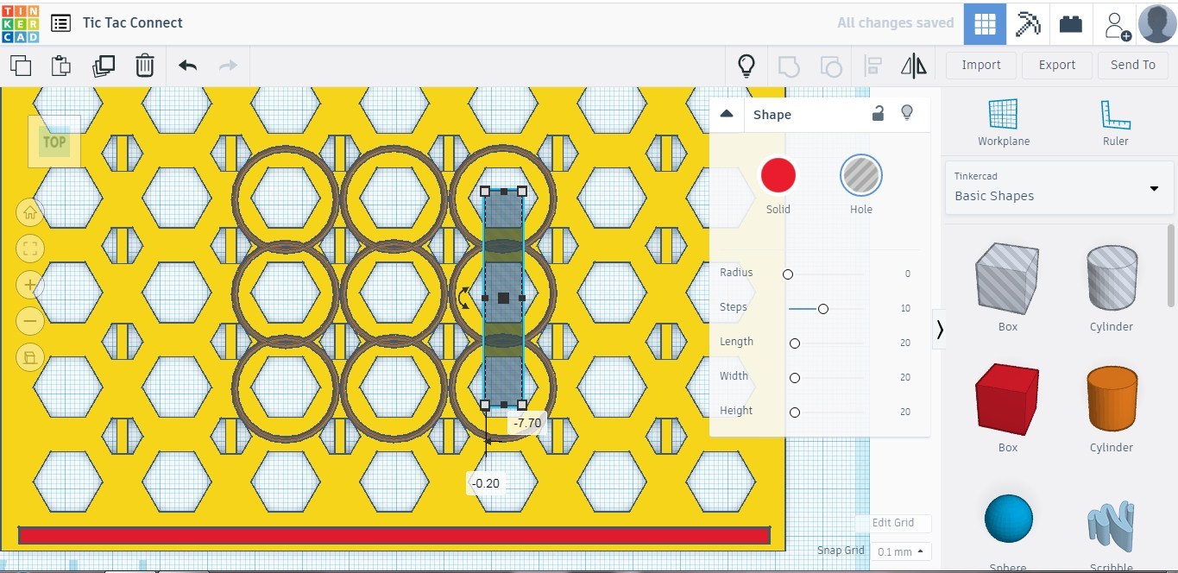Screen dimensions: 1178x573
Task: Zoom in with the plus icon
Action: click(30, 285)
